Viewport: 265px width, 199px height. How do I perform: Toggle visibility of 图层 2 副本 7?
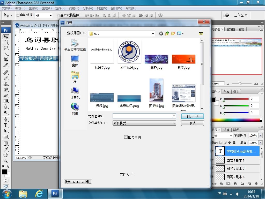tap(213, 168)
